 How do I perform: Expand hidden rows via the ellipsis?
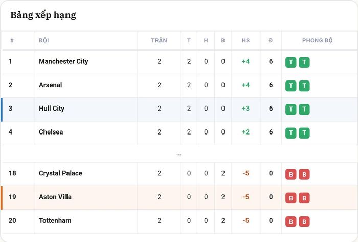179,155
